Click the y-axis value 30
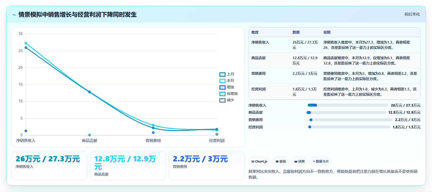The height and width of the screenshot is (192, 432). pos(20,34)
